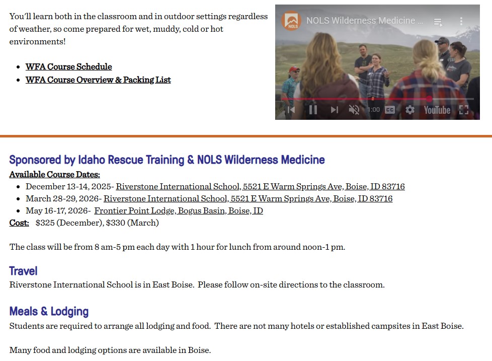This screenshot has width=492, height=361.
Task: Open WFA Course Overview & Packing List
Action: 98,80
